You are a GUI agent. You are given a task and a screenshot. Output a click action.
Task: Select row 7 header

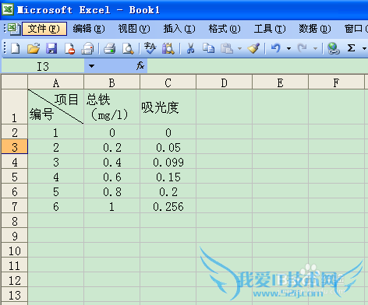(15, 206)
